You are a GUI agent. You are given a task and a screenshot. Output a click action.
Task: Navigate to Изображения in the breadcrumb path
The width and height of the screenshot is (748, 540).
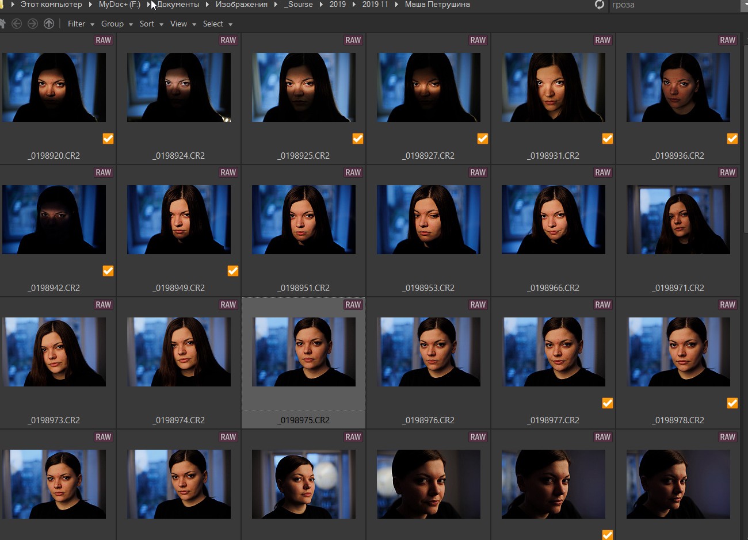[241, 5]
